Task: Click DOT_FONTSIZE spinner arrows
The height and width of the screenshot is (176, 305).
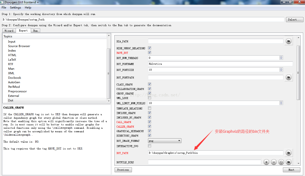Action: [281, 70]
